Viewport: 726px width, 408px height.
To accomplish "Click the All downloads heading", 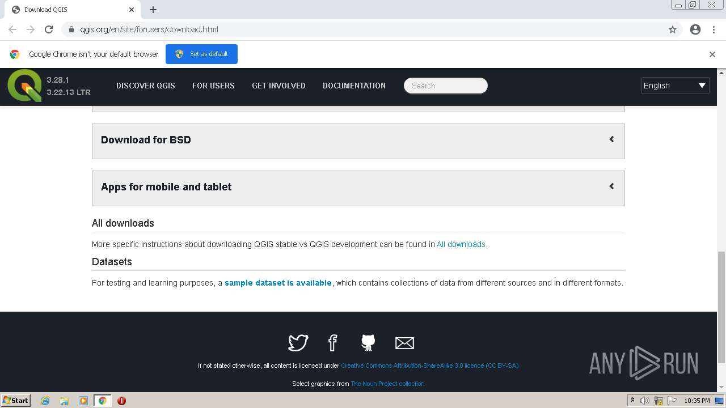I will tap(123, 223).
